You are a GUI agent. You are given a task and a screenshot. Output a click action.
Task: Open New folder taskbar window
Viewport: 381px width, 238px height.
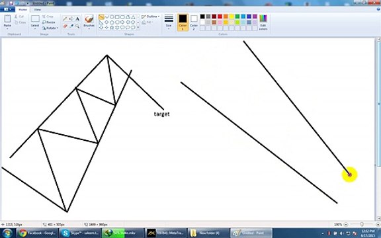click(208, 233)
